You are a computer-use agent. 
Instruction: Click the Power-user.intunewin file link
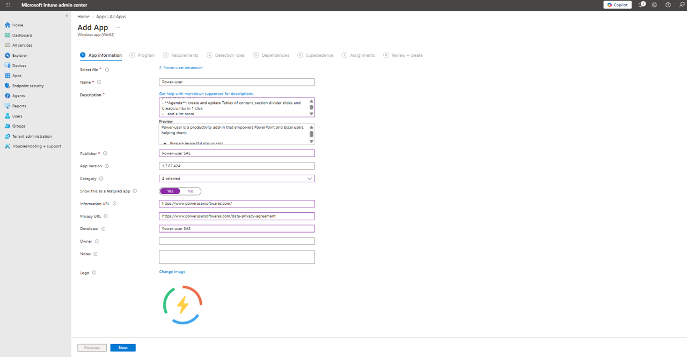point(181,68)
